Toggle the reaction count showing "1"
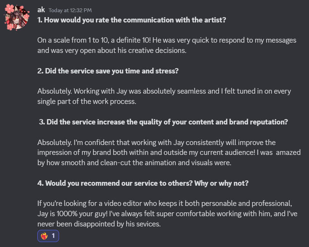 click(53, 236)
